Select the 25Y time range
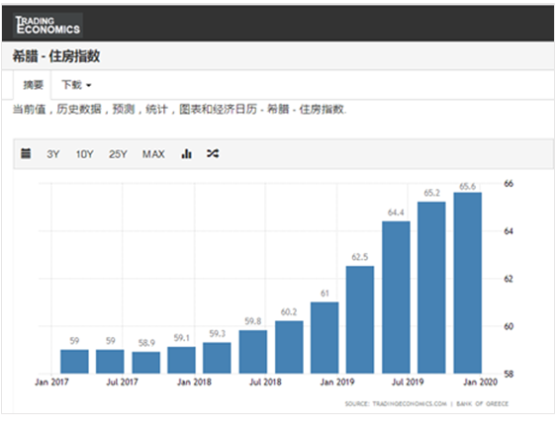The image size is (557, 430). coord(118,154)
